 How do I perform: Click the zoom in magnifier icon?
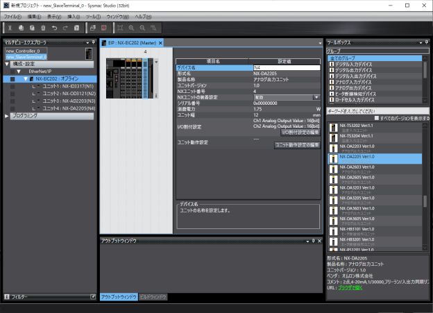[131, 28]
